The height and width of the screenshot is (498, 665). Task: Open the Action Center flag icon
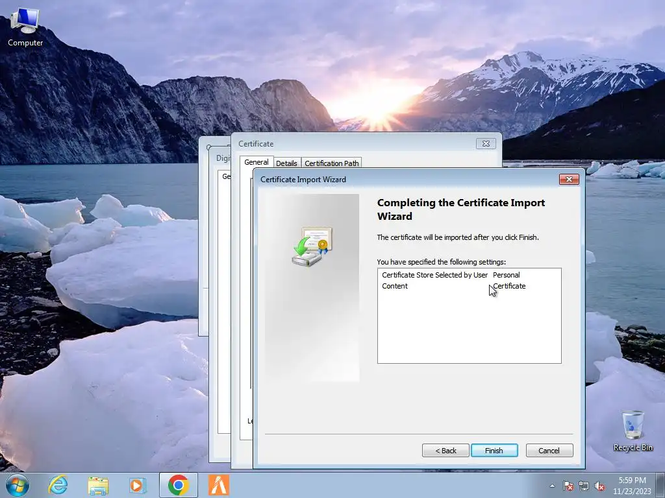pyautogui.click(x=568, y=486)
